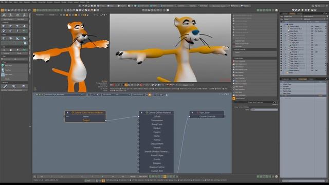The height and width of the screenshot is (185, 329).
Task: Expand the Morph Maps list
Action: (281, 89)
